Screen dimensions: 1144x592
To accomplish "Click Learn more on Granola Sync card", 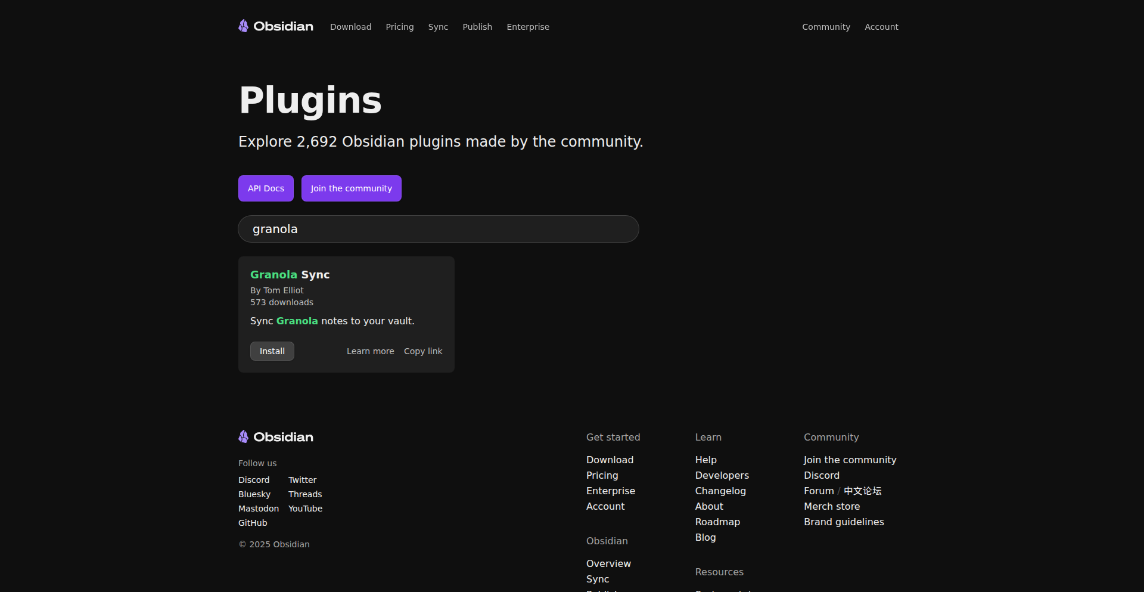I will coord(371,351).
